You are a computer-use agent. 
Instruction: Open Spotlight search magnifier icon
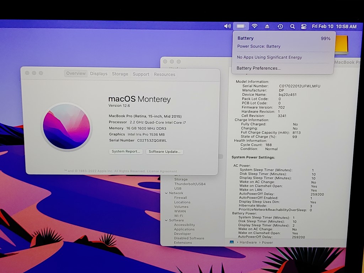[293, 26]
